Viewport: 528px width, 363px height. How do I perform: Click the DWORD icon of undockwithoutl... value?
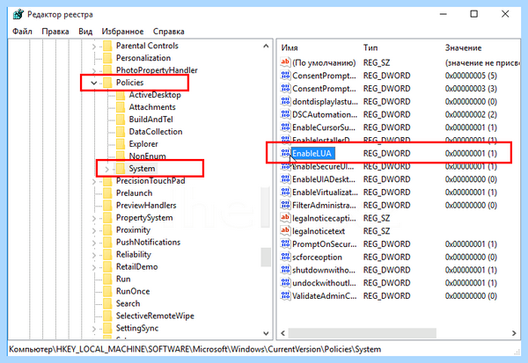click(285, 283)
